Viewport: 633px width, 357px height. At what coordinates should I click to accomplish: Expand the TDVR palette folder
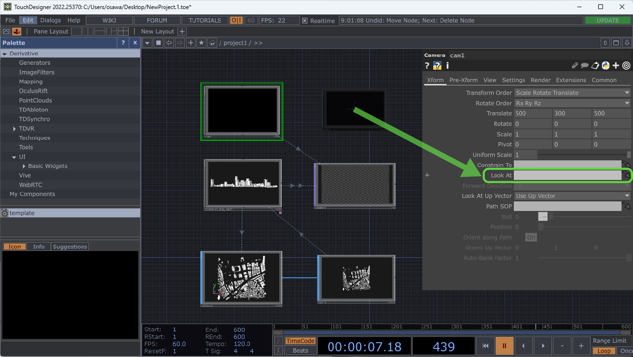tap(14, 129)
